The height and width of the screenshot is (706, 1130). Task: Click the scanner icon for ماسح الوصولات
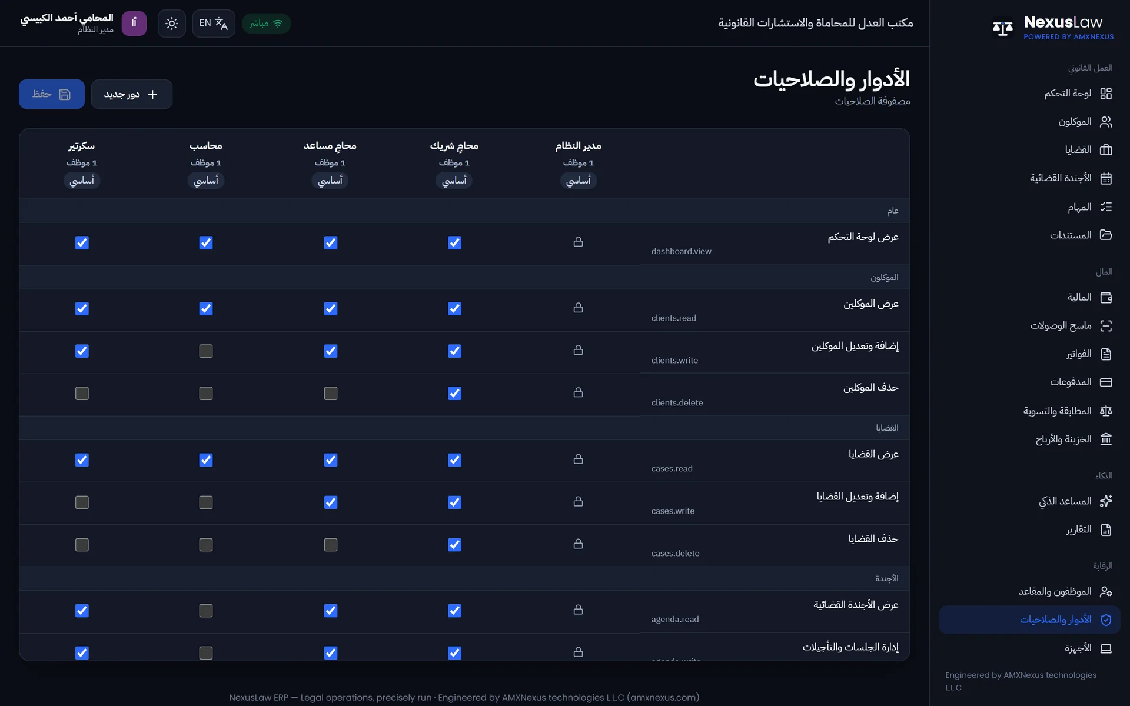point(1106,326)
